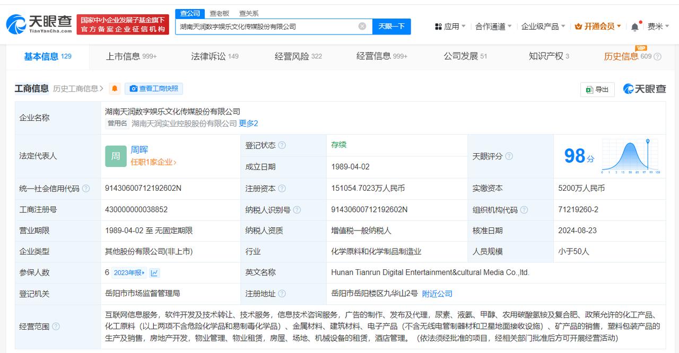The height and width of the screenshot is (353, 679).
Task: Open 历史工商信息 with its chevron
Action: point(79,89)
